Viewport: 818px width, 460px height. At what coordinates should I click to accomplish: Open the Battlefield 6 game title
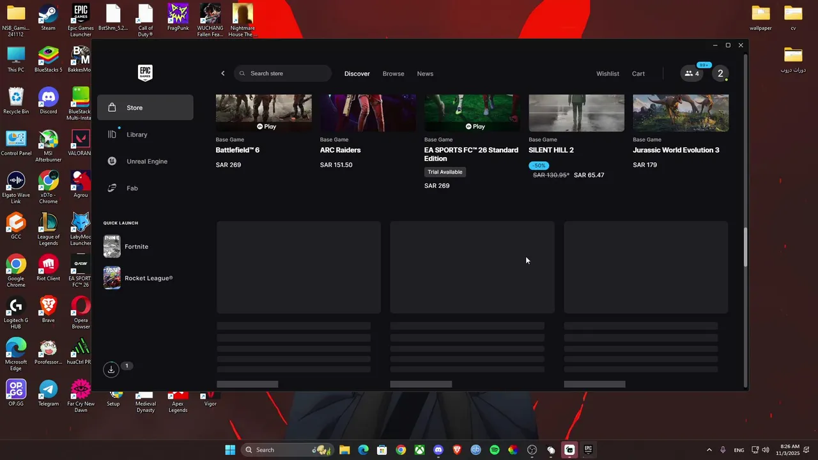pyautogui.click(x=238, y=150)
